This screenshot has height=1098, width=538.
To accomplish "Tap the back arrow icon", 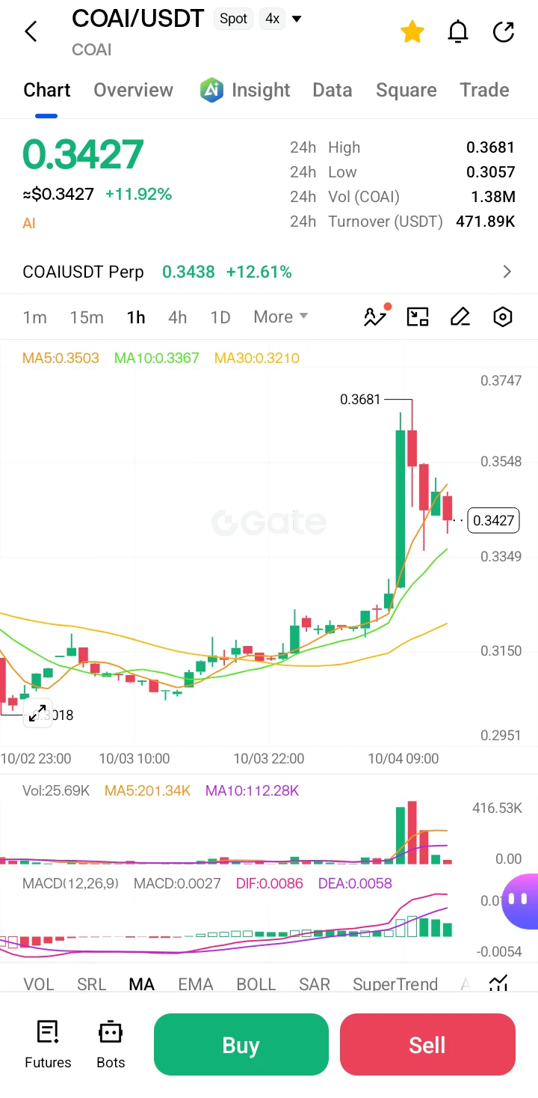I will pyautogui.click(x=31, y=31).
